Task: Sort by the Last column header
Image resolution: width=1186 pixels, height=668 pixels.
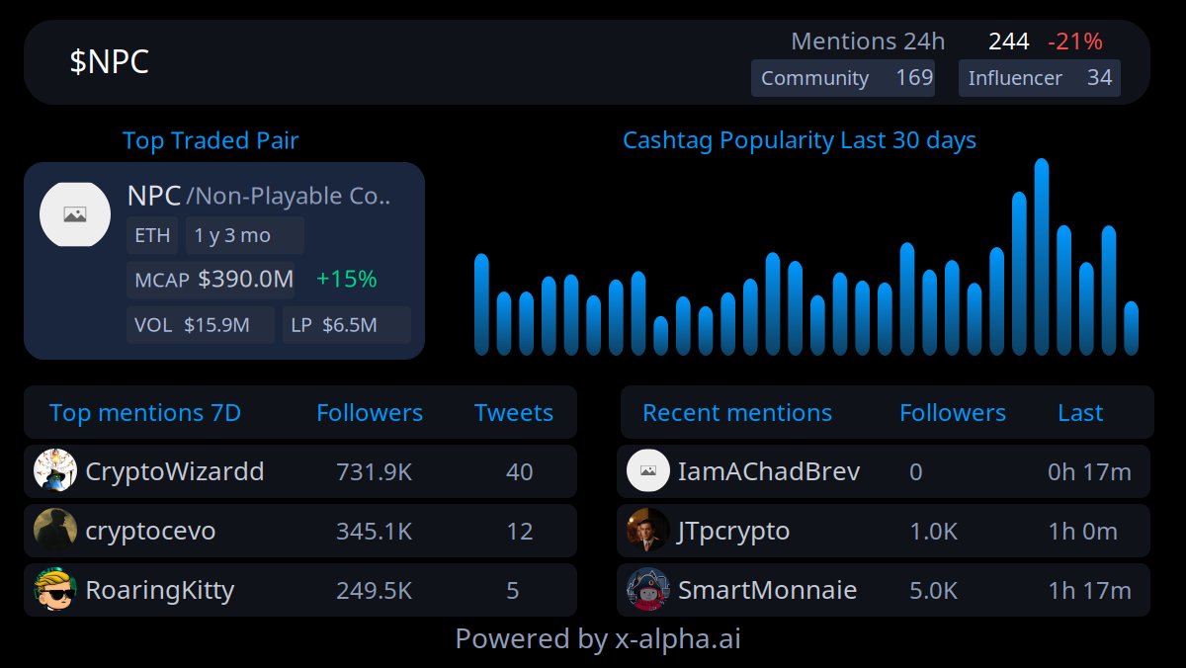Action: pos(1080,413)
